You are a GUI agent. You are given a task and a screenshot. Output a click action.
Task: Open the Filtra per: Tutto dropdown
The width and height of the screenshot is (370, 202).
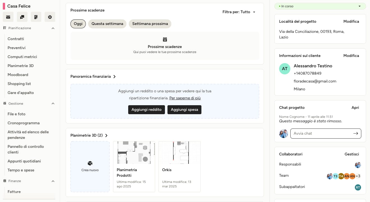[x=239, y=12]
